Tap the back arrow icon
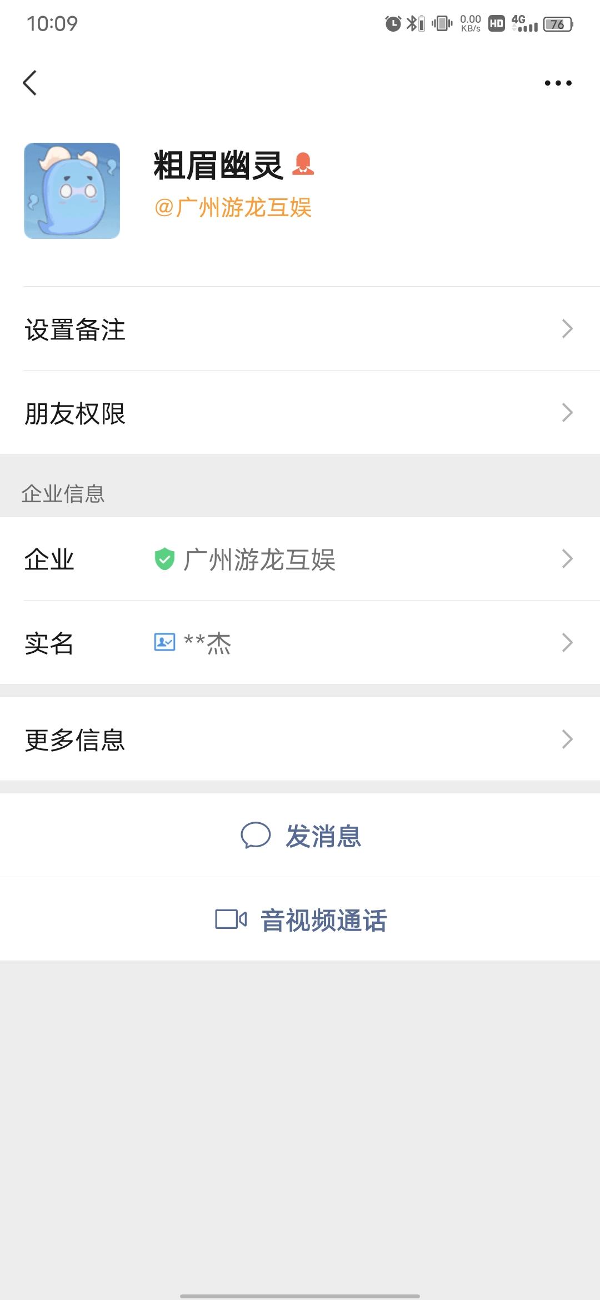The height and width of the screenshot is (1300, 600). pos(30,83)
